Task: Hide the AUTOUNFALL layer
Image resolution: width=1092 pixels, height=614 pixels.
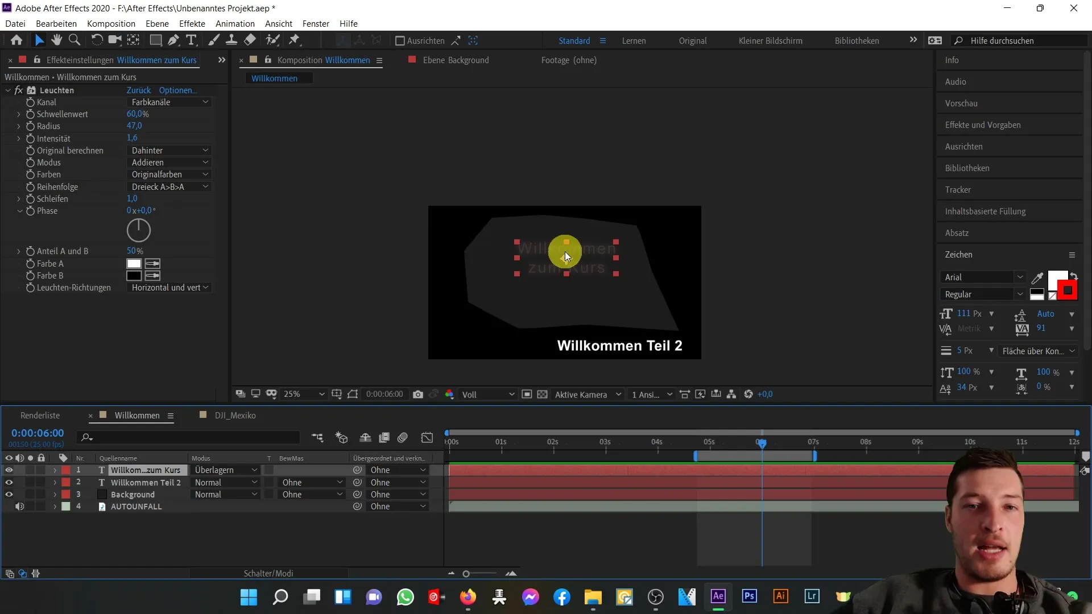Action: coord(20,507)
